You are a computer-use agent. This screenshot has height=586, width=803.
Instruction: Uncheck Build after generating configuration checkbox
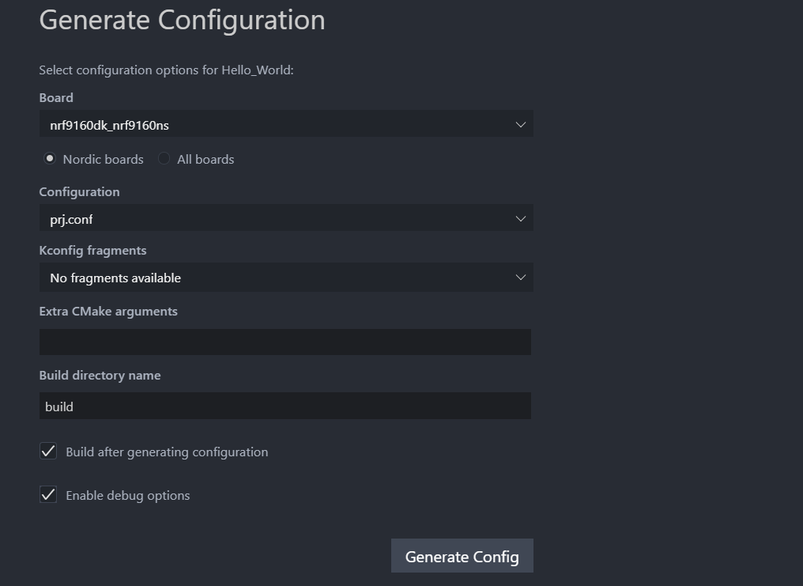click(x=48, y=452)
